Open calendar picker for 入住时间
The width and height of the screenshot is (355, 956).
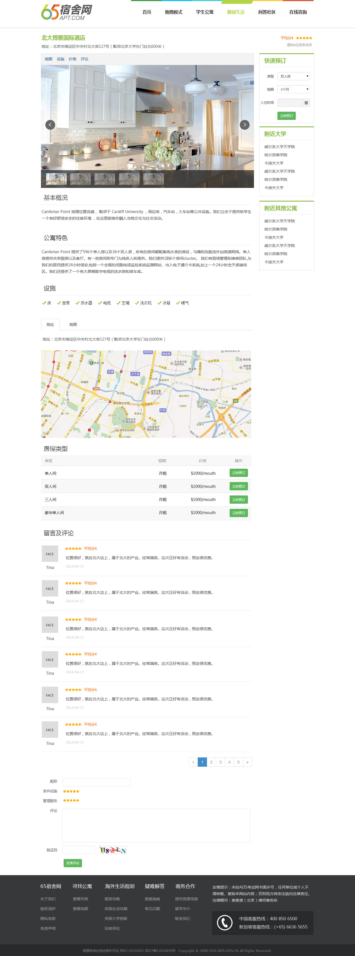pyautogui.click(x=306, y=103)
